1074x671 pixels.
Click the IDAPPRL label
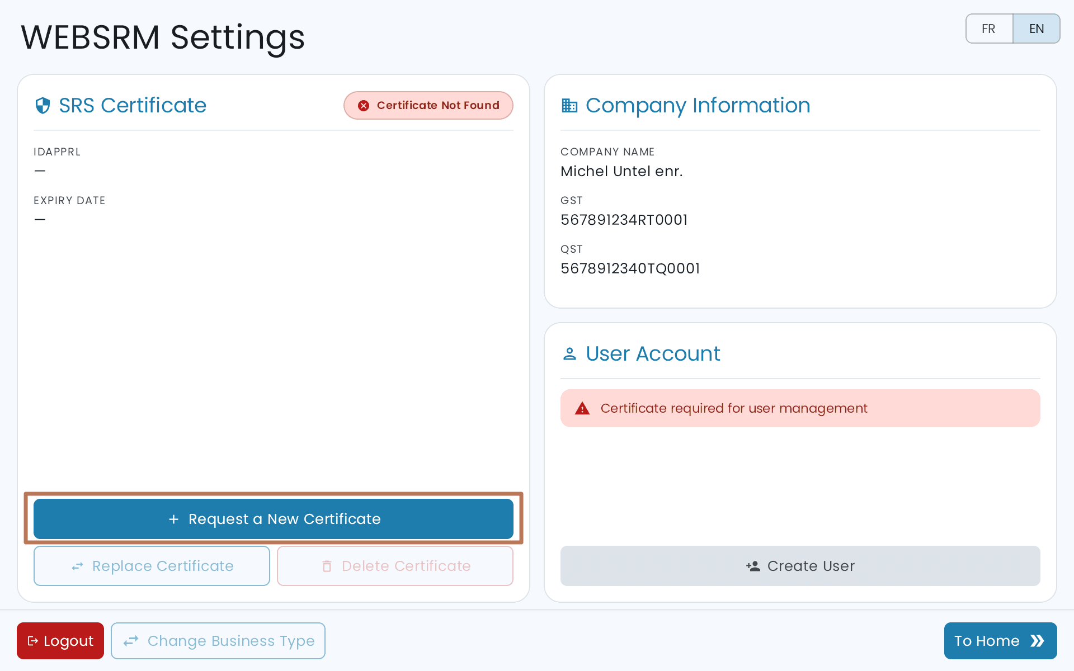click(x=57, y=152)
